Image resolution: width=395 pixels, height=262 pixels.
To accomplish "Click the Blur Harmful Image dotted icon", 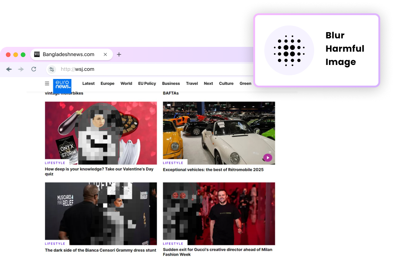I will point(289,51).
